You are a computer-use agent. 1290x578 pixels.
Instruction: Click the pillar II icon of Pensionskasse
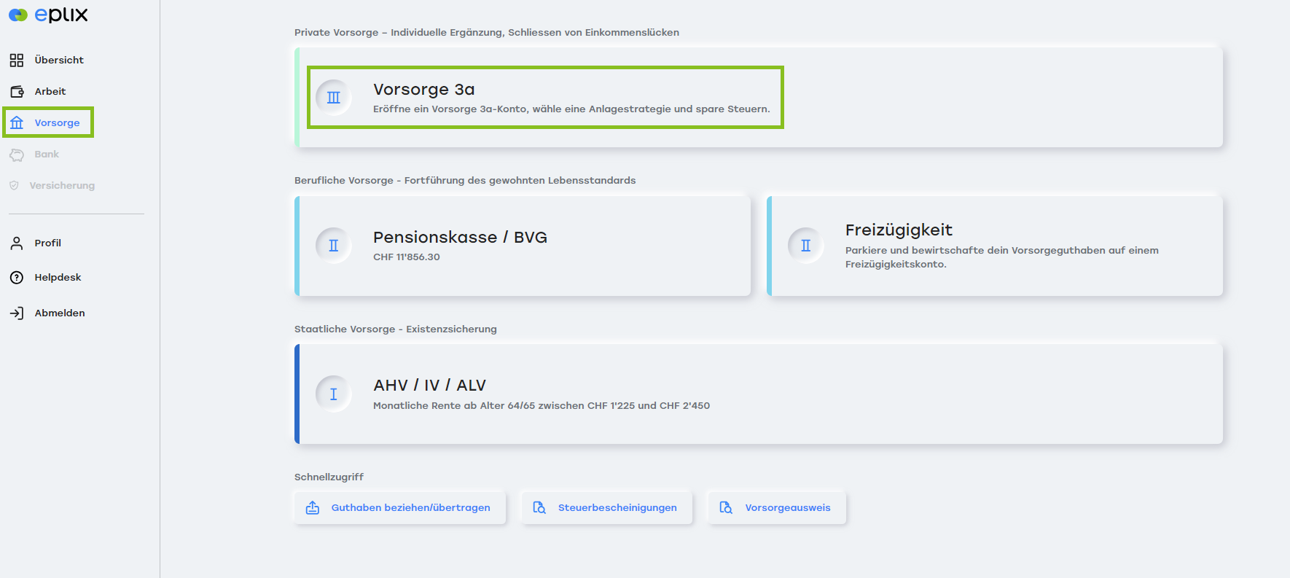point(334,246)
